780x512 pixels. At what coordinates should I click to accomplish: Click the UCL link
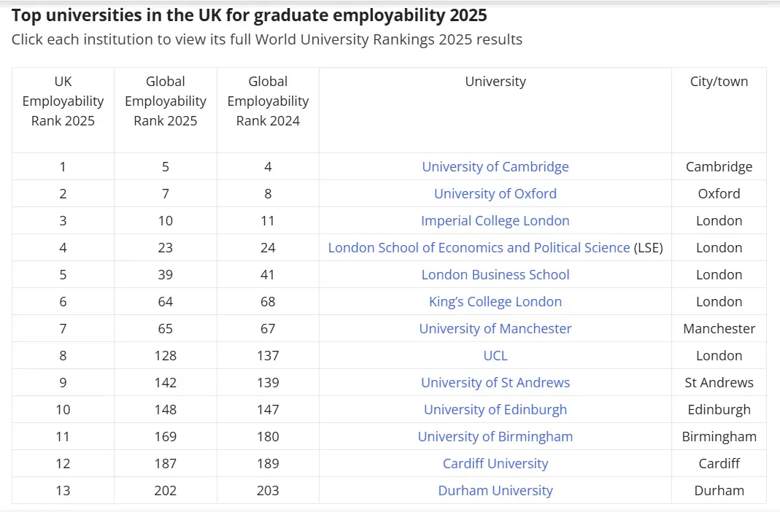pyautogui.click(x=495, y=356)
